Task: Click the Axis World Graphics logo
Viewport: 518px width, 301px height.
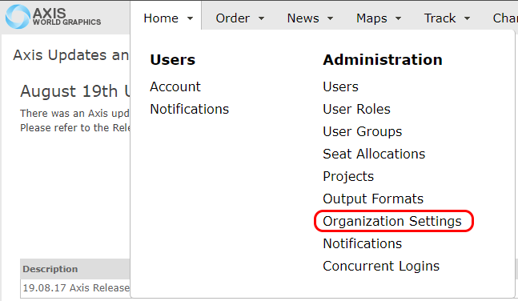Action: coord(53,17)
